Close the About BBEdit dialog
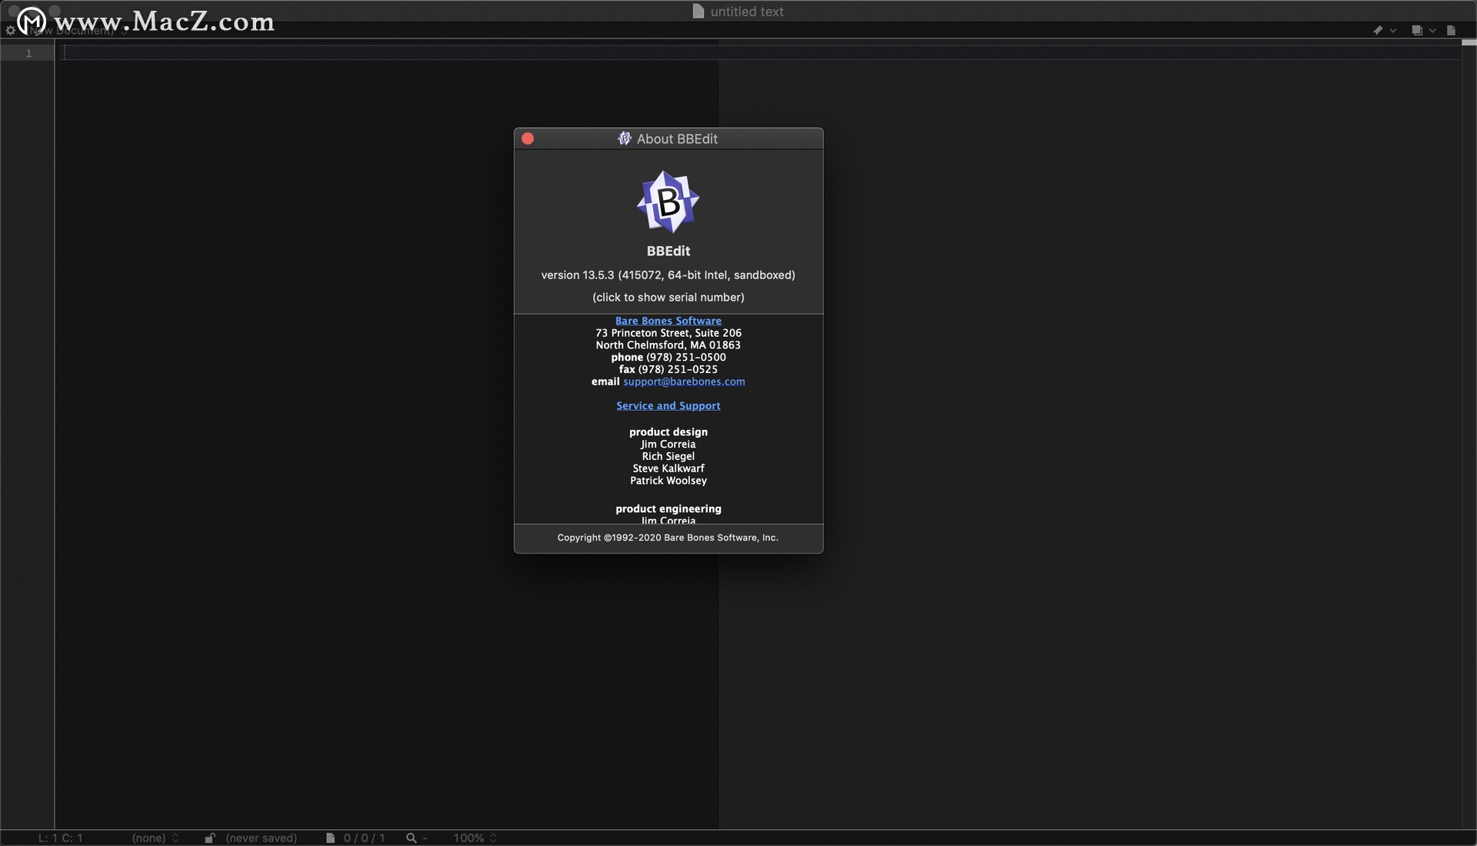1477x846 pixels. (x=528, y=138)
